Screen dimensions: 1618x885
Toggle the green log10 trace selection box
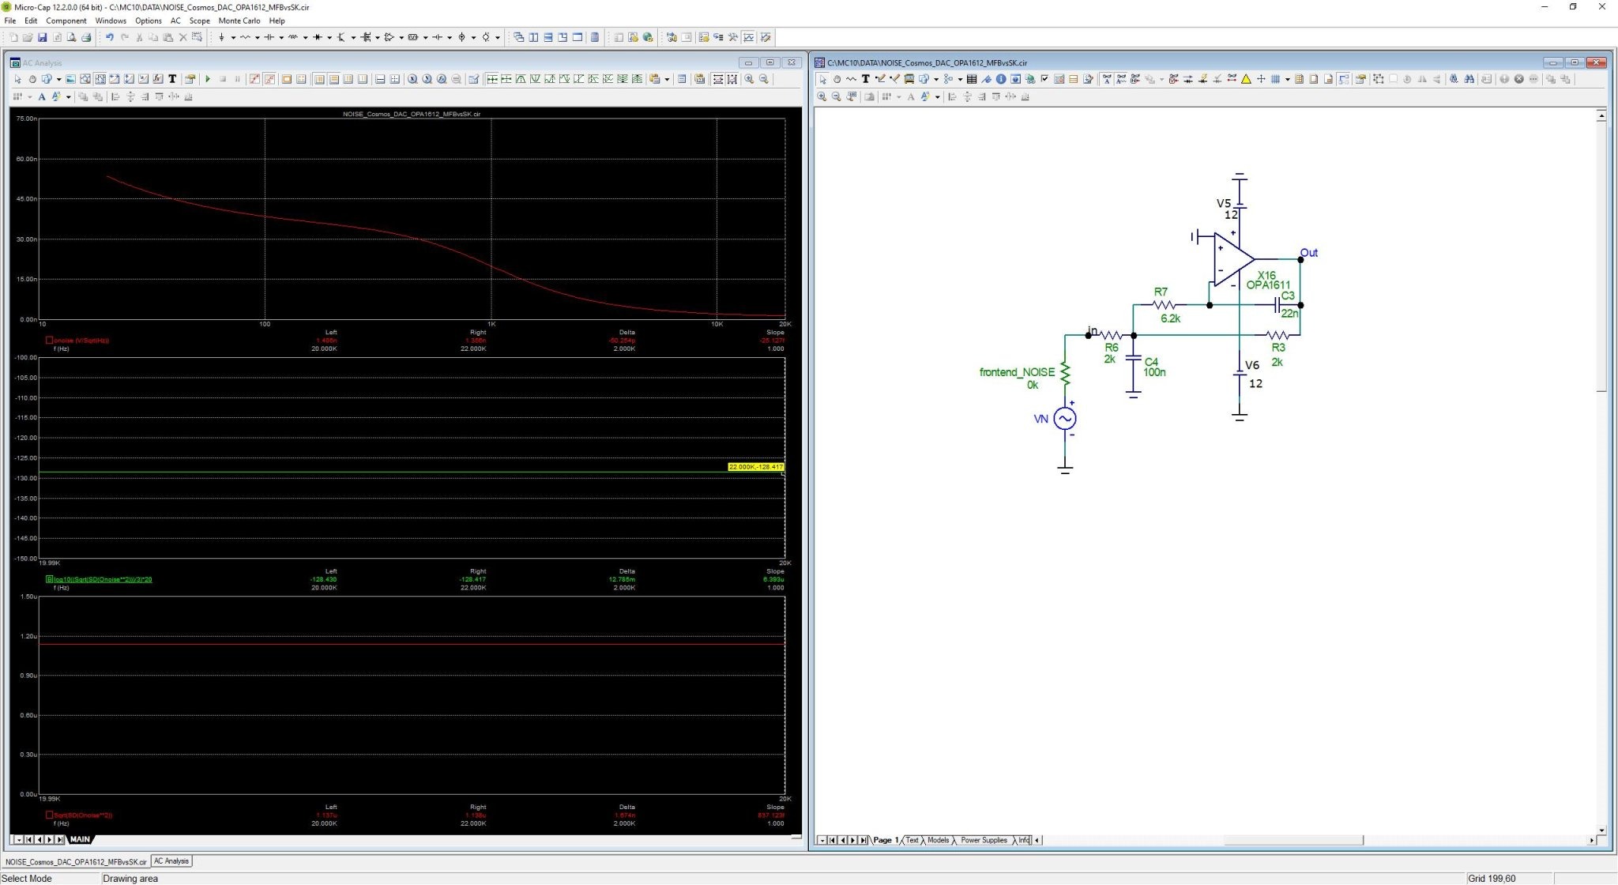pos(49,579)
